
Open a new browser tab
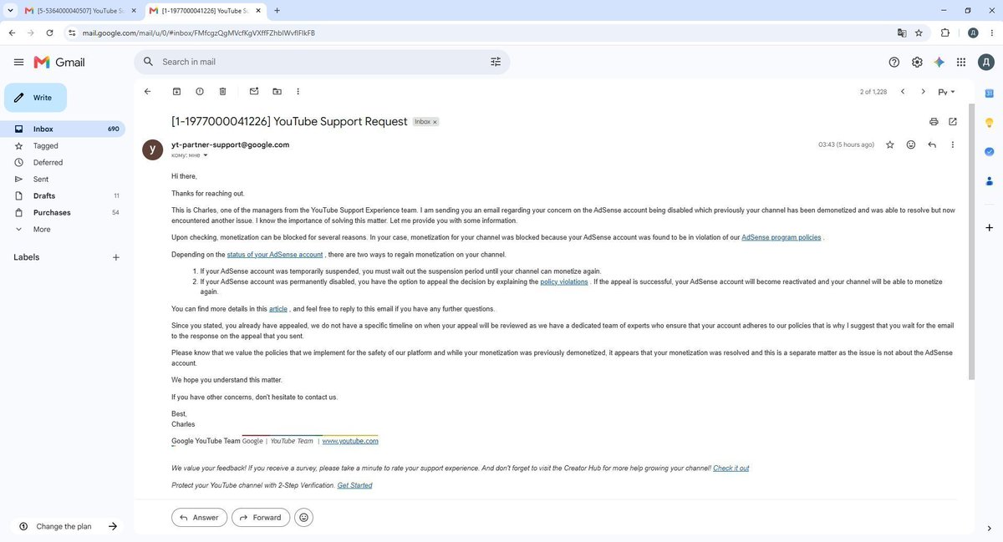tap(277, 11)
